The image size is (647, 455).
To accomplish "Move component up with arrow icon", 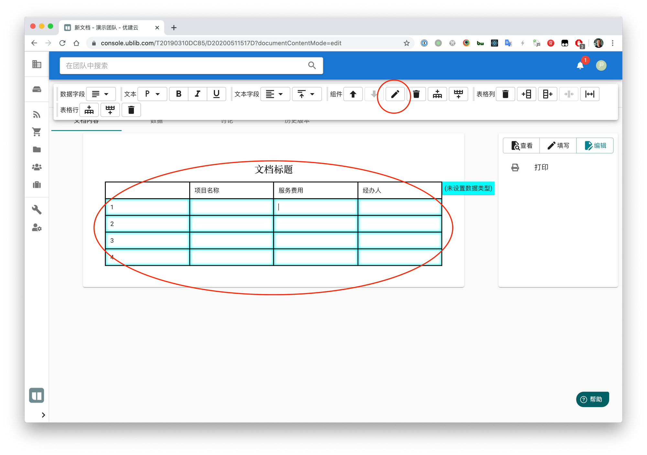I will pyautogui.click(x=353, y=94).
